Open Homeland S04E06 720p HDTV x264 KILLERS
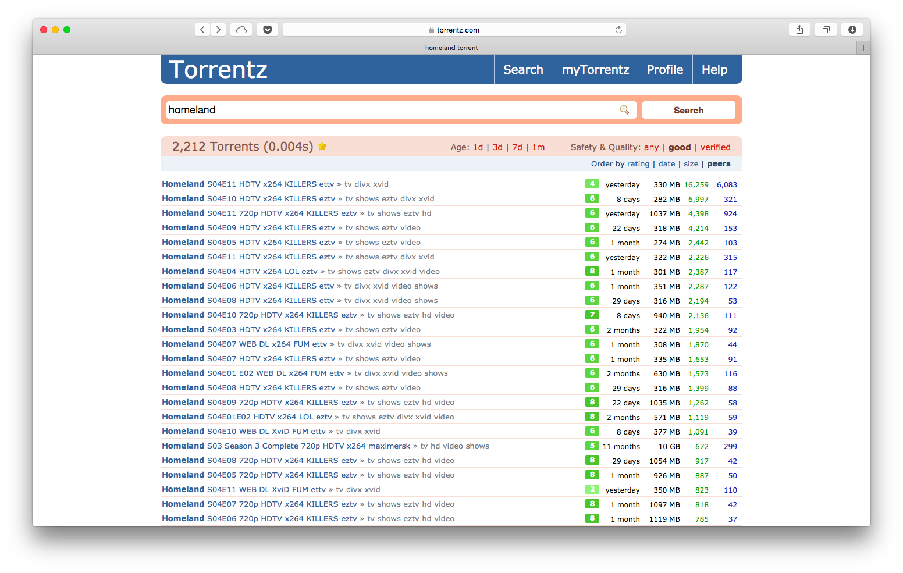The image size is (903, 573). click(x=259, y=518)
